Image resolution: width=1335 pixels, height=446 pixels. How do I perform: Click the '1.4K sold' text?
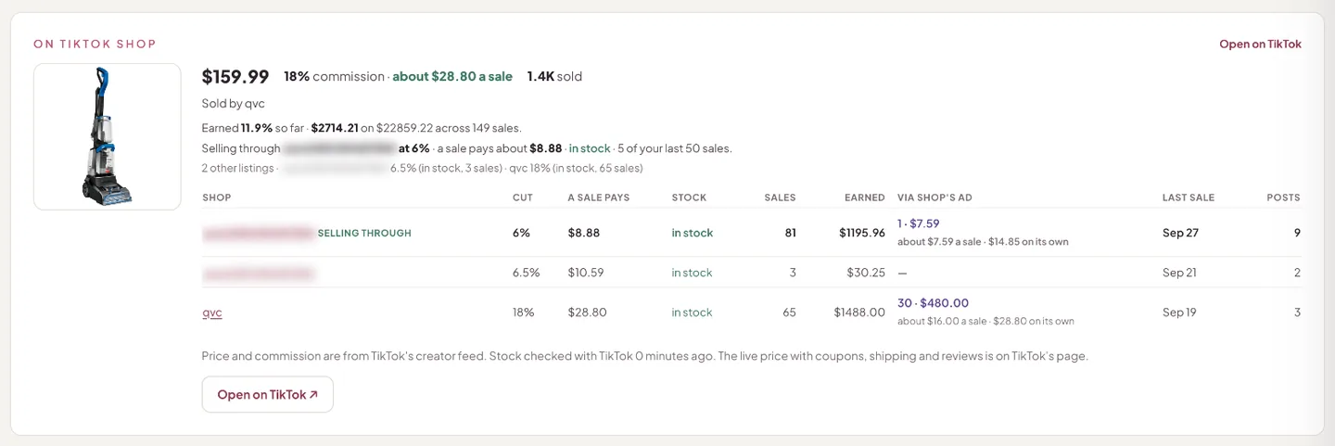click(x=554, y=77)
